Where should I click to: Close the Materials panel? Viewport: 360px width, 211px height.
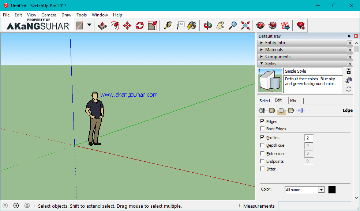[350, 50]
